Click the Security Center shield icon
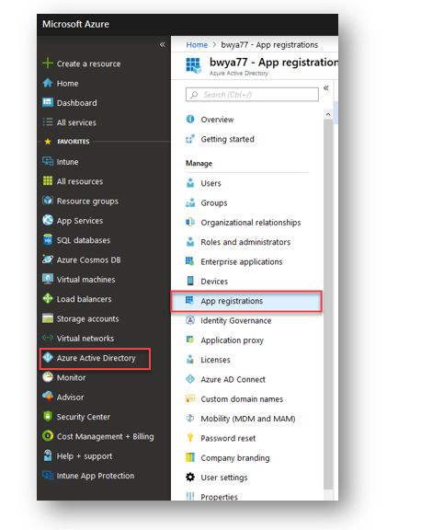421x530 pixels. (48, 416)
